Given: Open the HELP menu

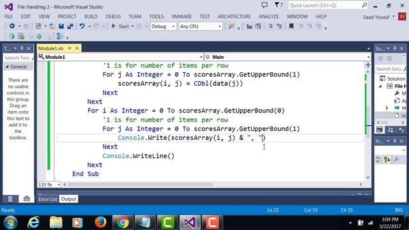Looking at the screenshot, I should [x=321, y=17].
